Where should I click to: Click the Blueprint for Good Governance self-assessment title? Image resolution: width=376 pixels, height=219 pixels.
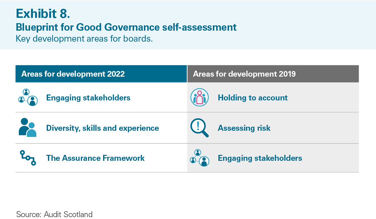tap(126, 28)
